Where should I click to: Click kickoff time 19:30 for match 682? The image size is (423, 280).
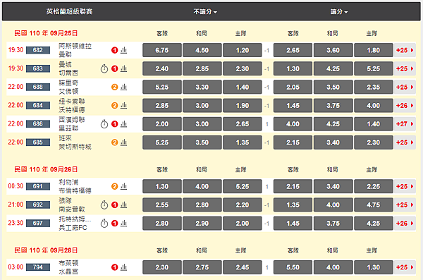pyautogui.click(x=16, y=50)
